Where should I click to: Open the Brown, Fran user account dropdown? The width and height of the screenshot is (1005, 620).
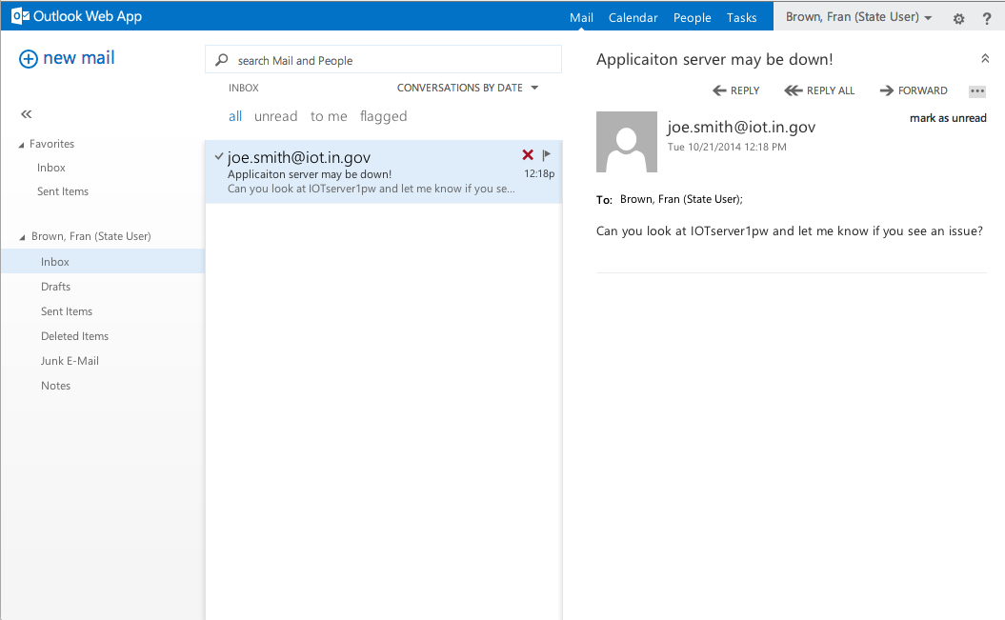pos(858,17)
